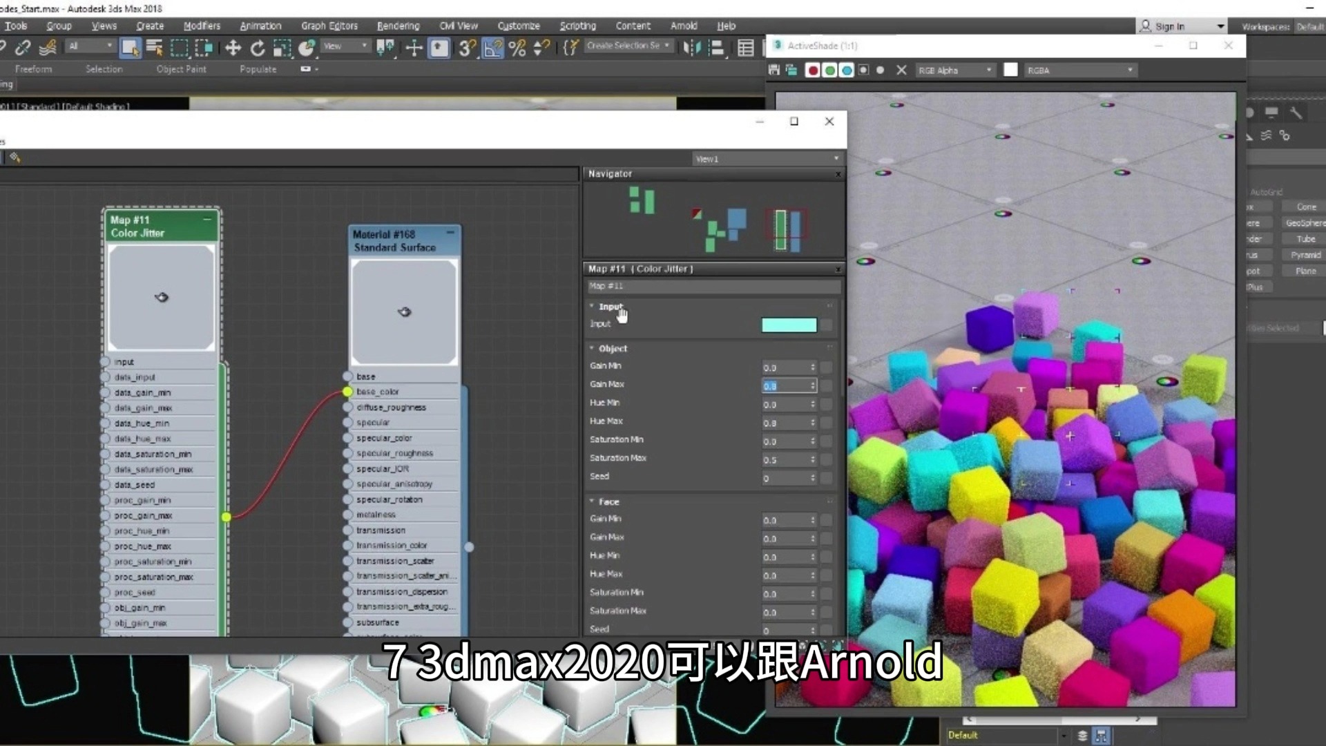The image size is (1326, 746).
Task: Toggle Window/Crossing selection icon
Action: (x=204, y=48)
